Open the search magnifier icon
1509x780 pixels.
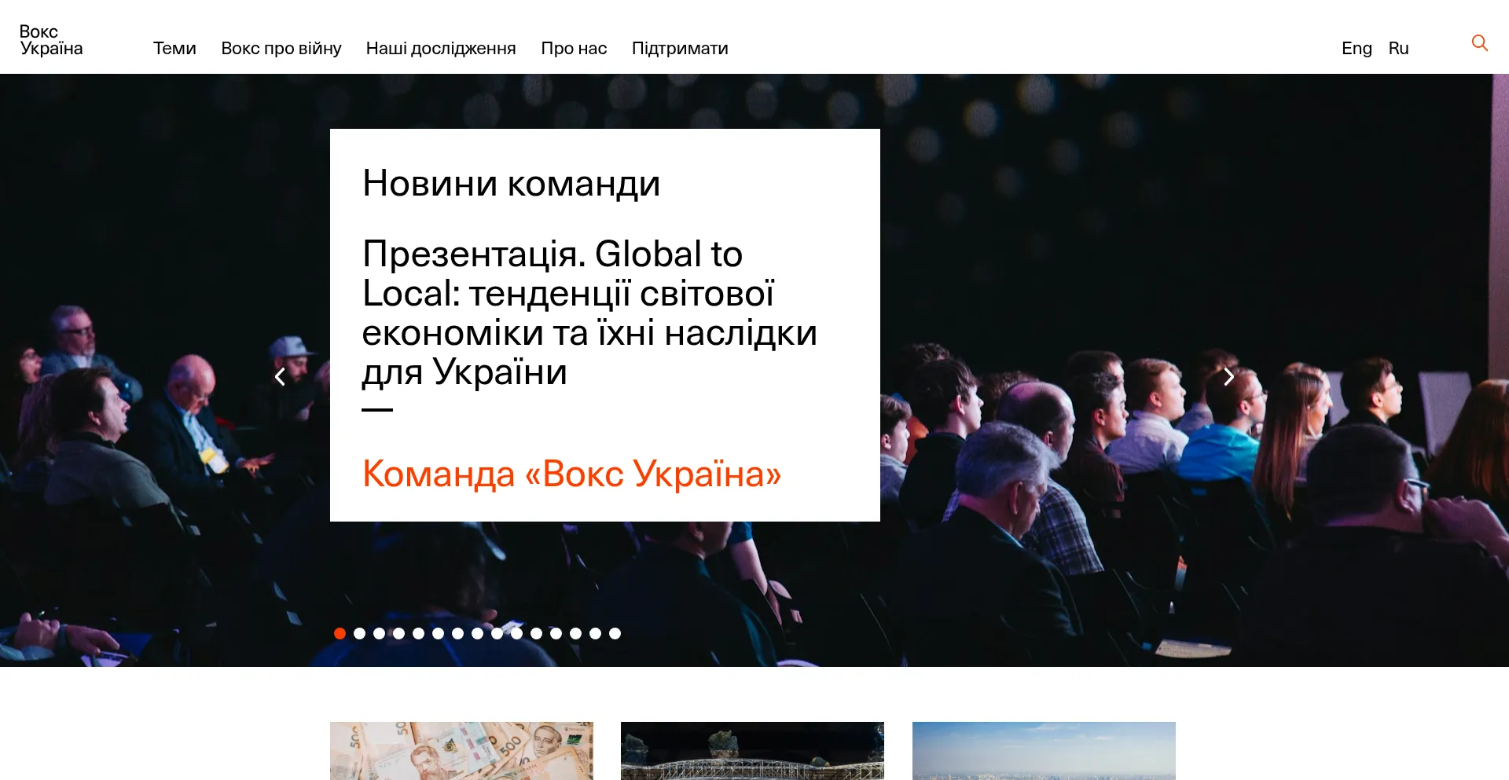1479,43
